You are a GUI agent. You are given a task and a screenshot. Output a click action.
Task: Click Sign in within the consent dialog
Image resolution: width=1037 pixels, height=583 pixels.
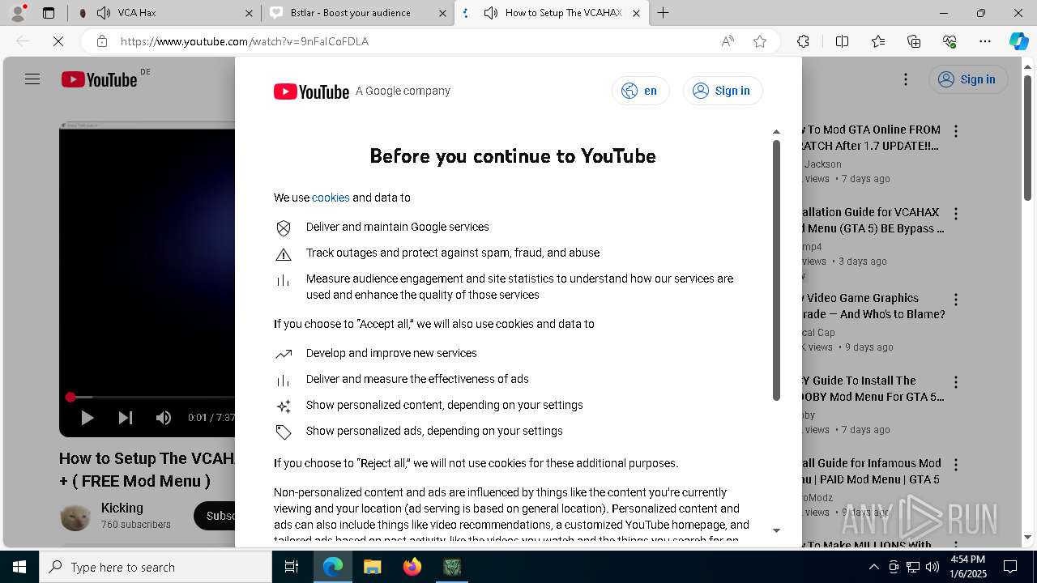point(723,91)
